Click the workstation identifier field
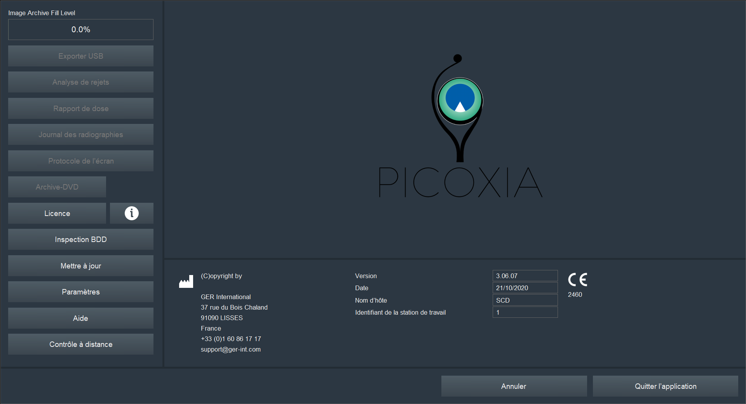 pyautogui.click(x=525, y=312)
